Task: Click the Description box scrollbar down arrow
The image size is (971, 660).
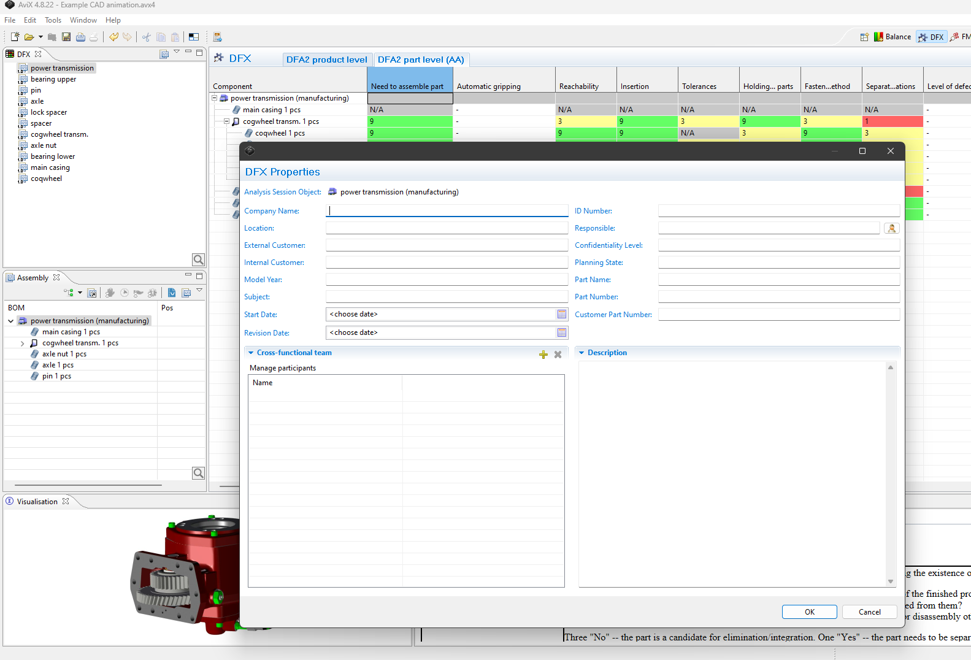Action: pyautogui.click(x=891, y=581)
